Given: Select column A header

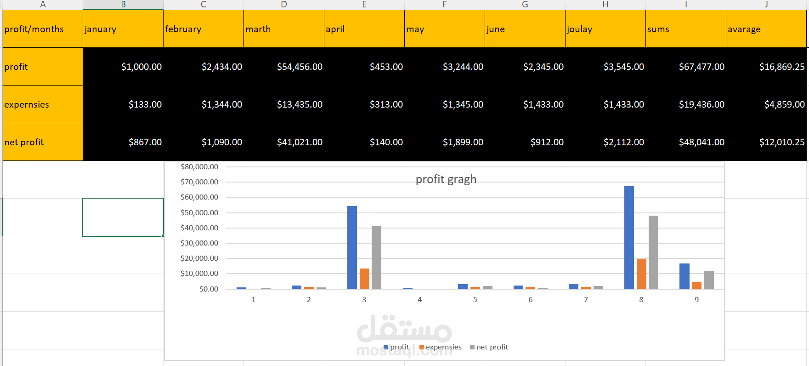Looking at the screenshot, I should (43, 5).
